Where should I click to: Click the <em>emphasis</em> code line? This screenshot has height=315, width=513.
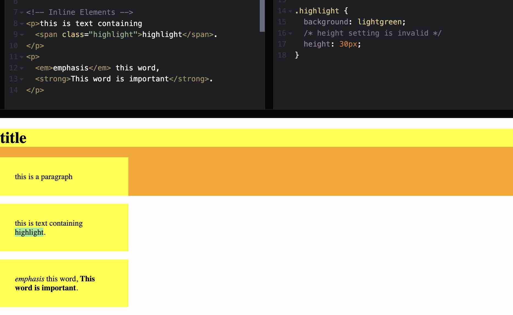pos(97,68)
